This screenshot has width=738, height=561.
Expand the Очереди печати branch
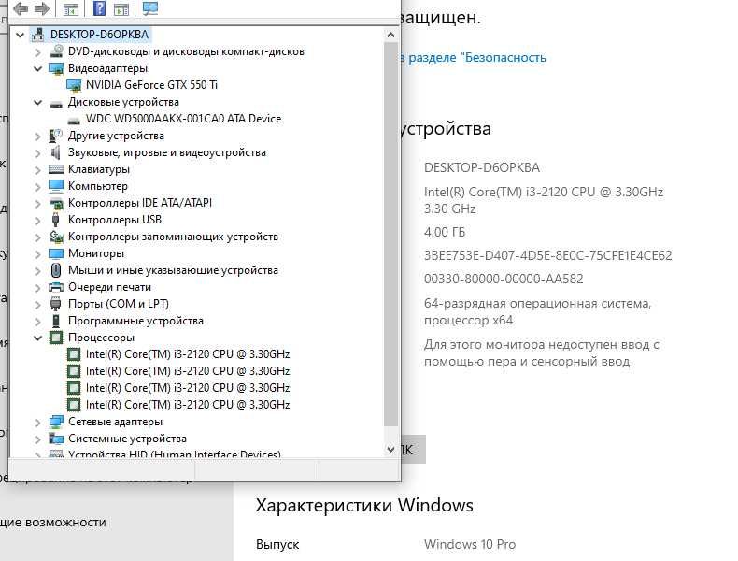[x=38, y=287]
